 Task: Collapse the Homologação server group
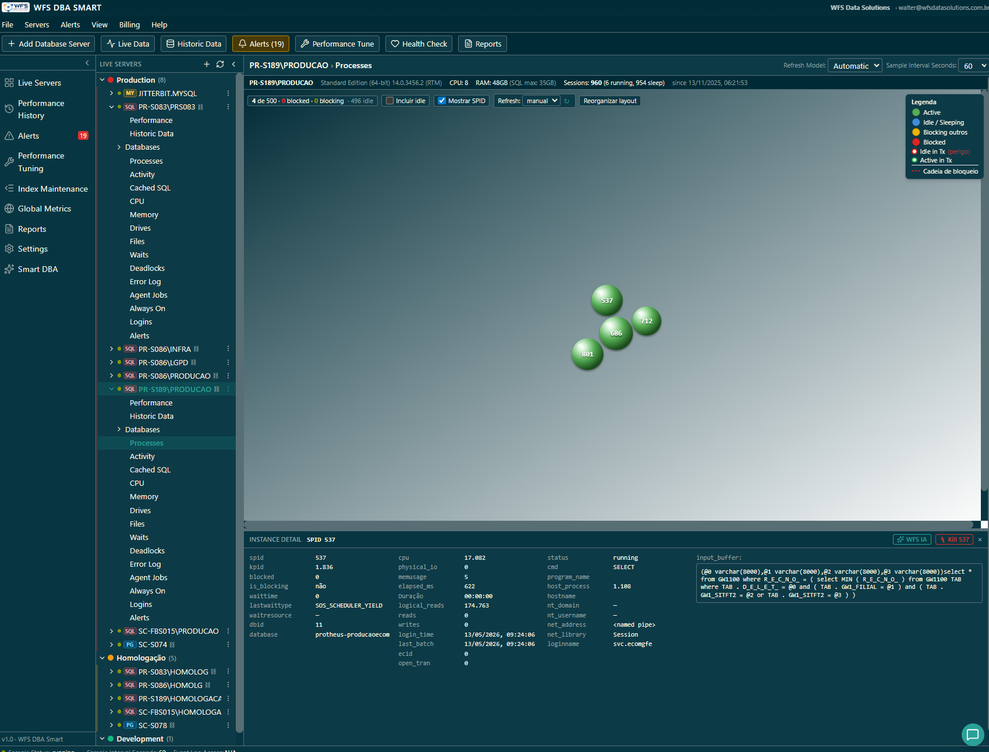click(102, 658)
